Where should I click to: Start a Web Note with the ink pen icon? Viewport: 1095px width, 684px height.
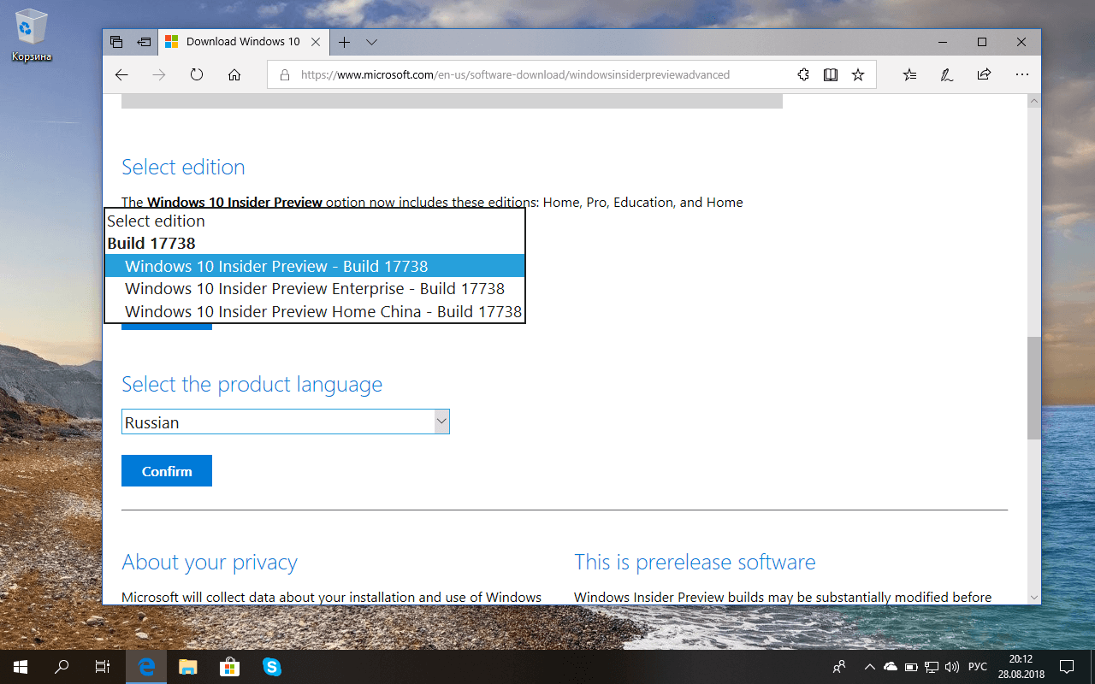coord(946,74)
